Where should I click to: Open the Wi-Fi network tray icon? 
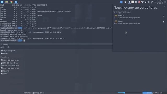tap(142, 2)
